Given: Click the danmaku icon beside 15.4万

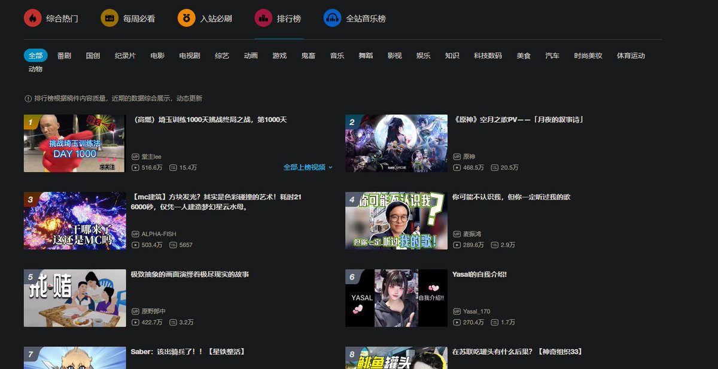Looking at the screenshot, I should coord(173,167).
